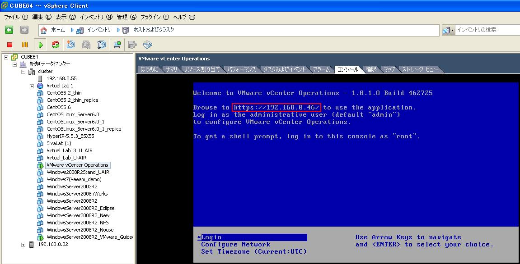Open the 権限 tab
This screenshot has height=264, width=520.
click(x=371, y=69)
